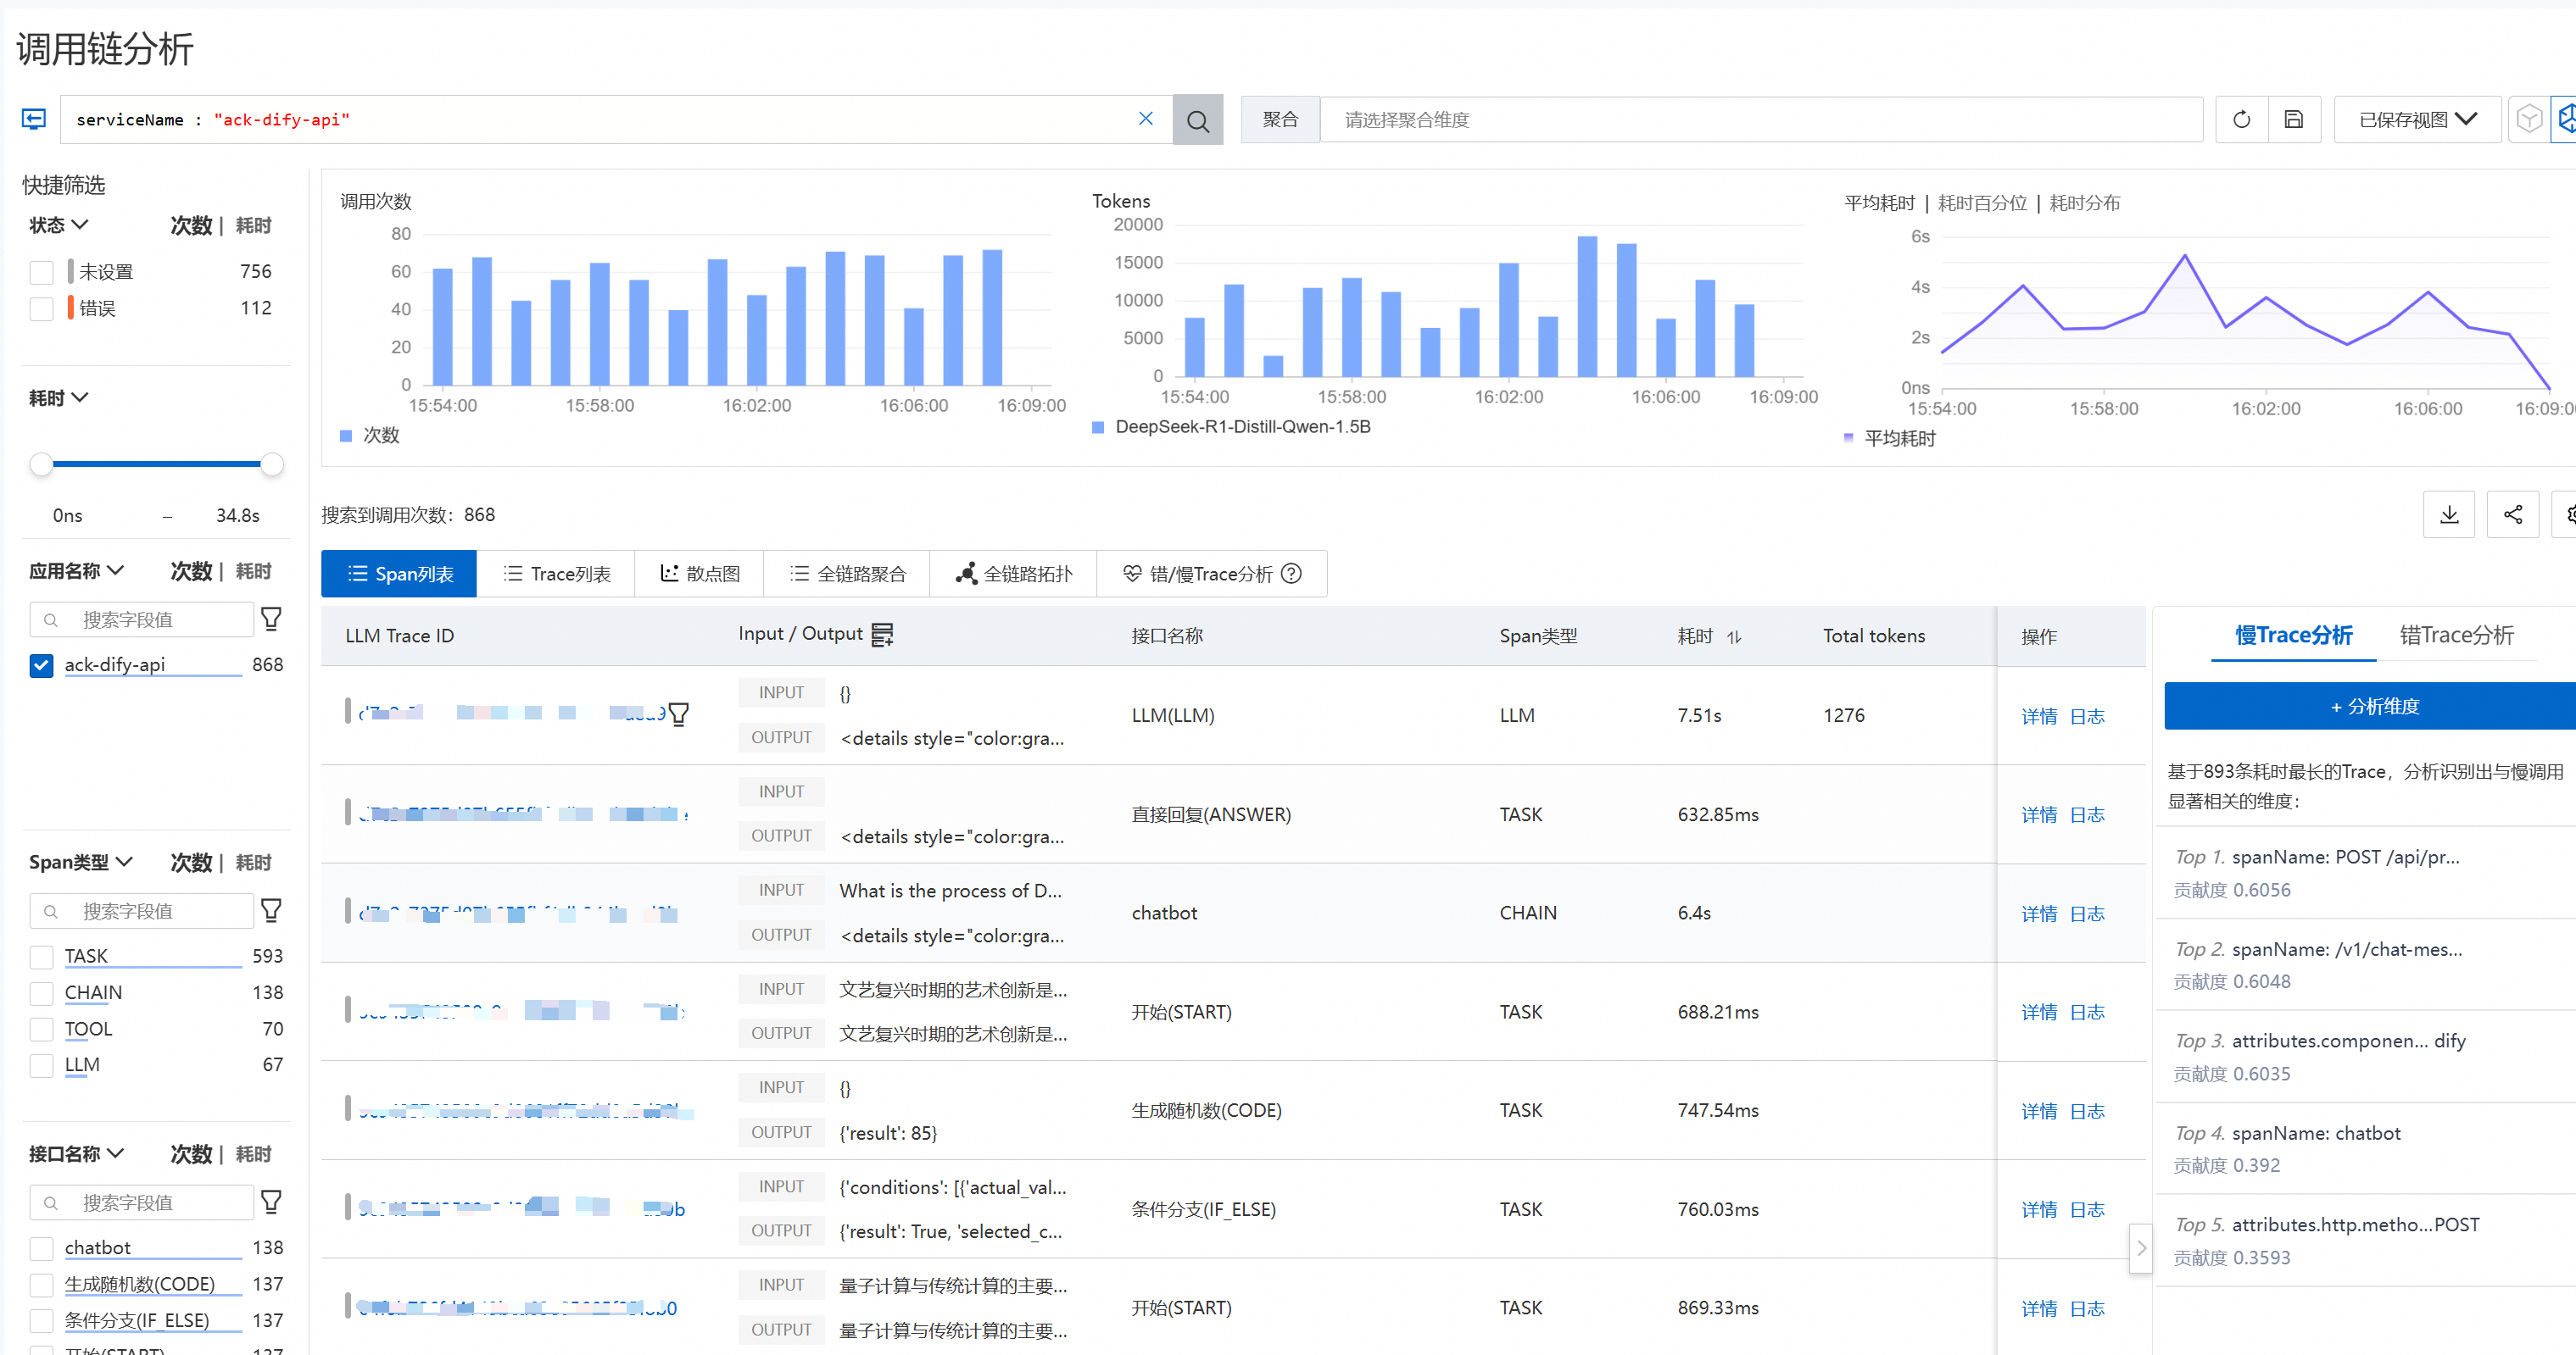Filter the 接口名称 field with funnel icon

(x=271, y=1202)
